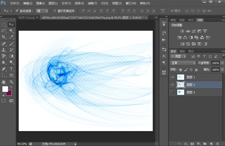The height and width of the screenshot is (146, 225).
Task: Hide 图层 1 with its eye icon
Action: (172, 77)
